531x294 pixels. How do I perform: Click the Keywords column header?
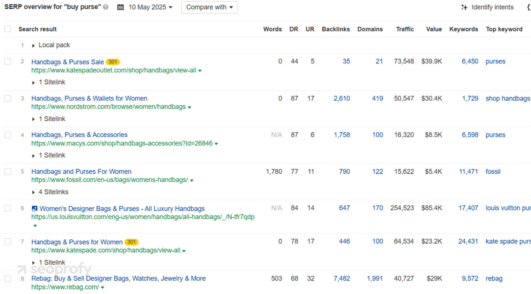[x=464, y=29]
